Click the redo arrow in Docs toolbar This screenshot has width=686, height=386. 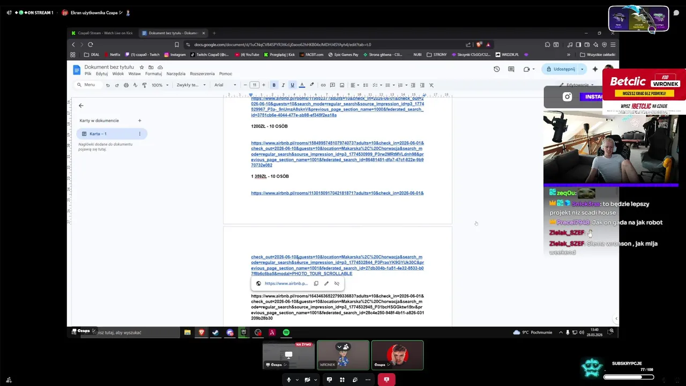tap(117, 85)
